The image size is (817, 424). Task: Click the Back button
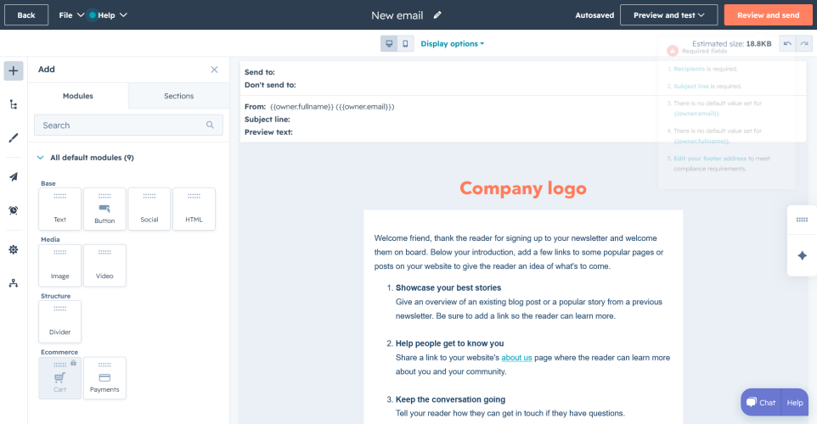(26, 15)
